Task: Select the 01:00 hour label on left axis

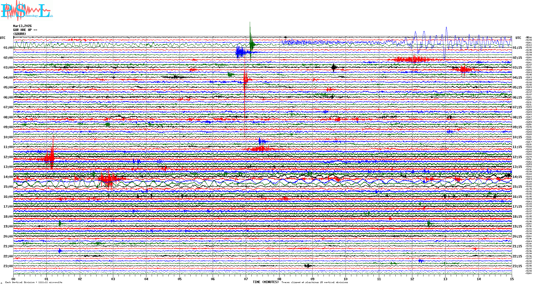Action: point(8,48)
